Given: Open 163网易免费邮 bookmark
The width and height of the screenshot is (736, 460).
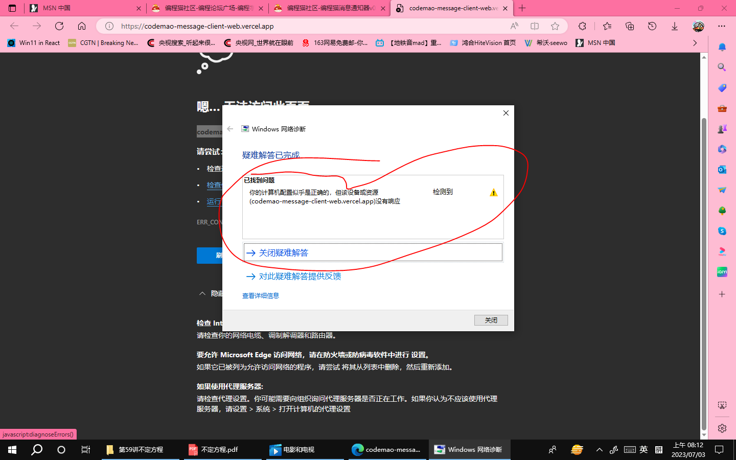Looking at the screenshot, I should (335, 43).
